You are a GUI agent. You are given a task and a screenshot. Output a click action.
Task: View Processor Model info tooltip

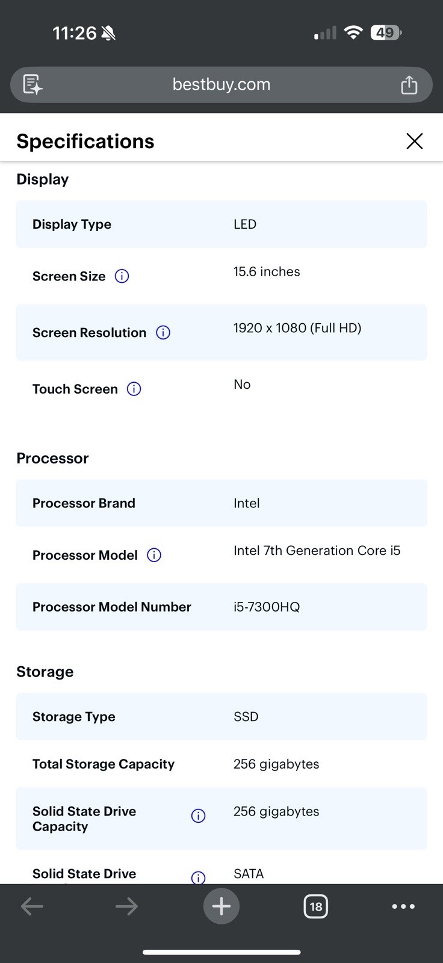[154, 555]
